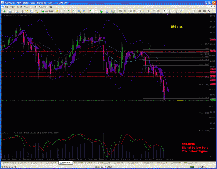
Task: Select the M1 timeframe button
Action: click(120, 11)
